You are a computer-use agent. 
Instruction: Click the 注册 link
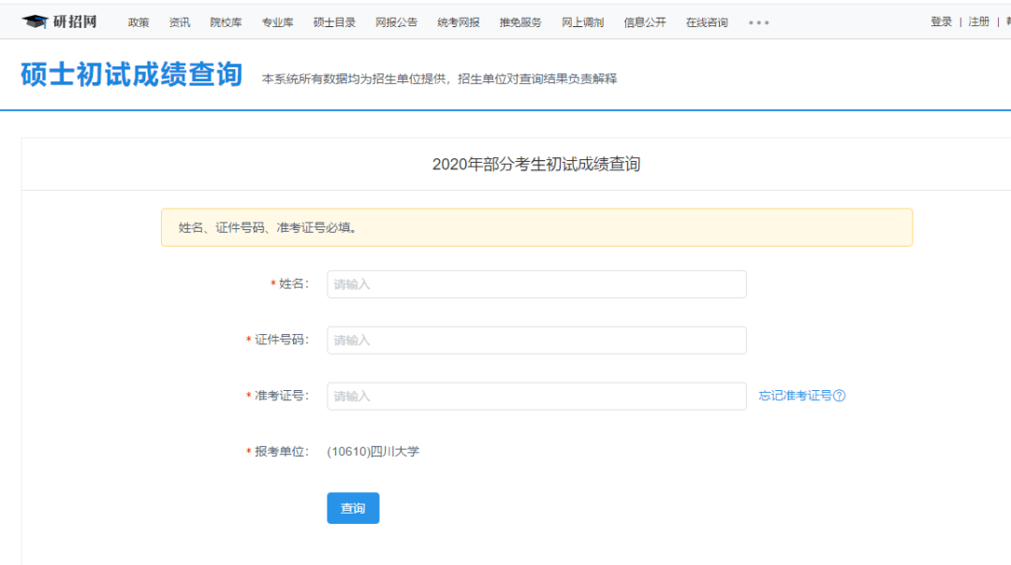[979, 22]
